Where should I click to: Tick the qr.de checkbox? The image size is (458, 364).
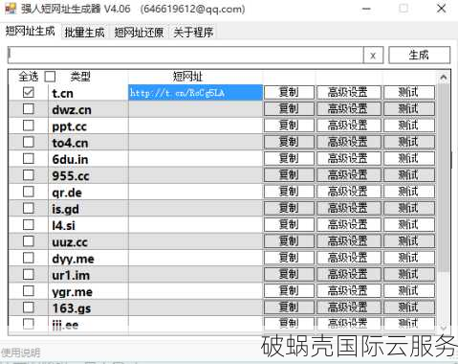coord(29,192)
